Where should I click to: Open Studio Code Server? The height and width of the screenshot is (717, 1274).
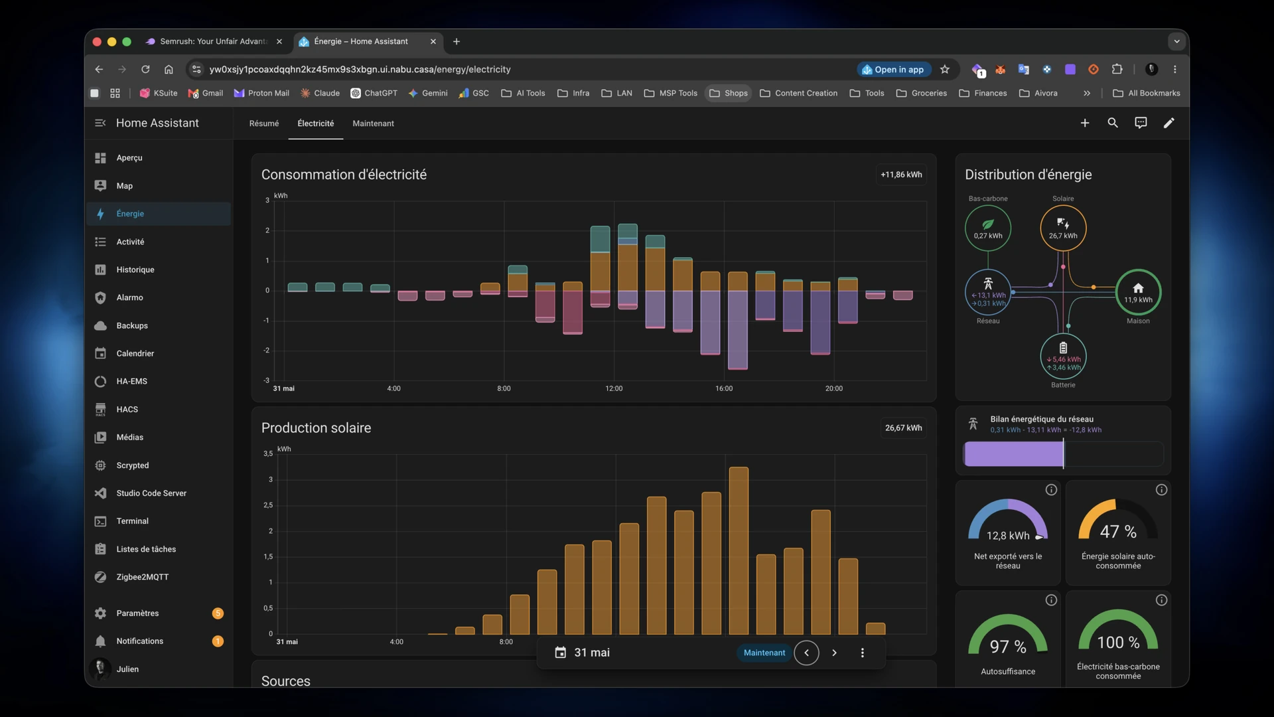(158, 493)
